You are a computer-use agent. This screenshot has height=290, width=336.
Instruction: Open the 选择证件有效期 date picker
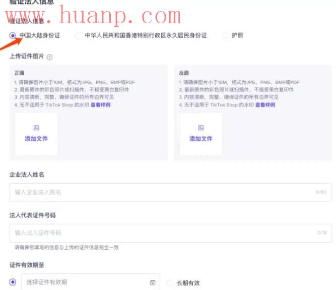[90, 282]
